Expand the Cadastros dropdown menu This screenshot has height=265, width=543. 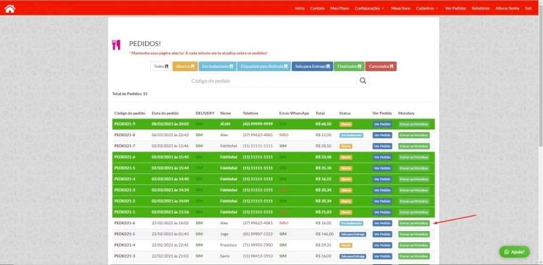pos(427,8)
